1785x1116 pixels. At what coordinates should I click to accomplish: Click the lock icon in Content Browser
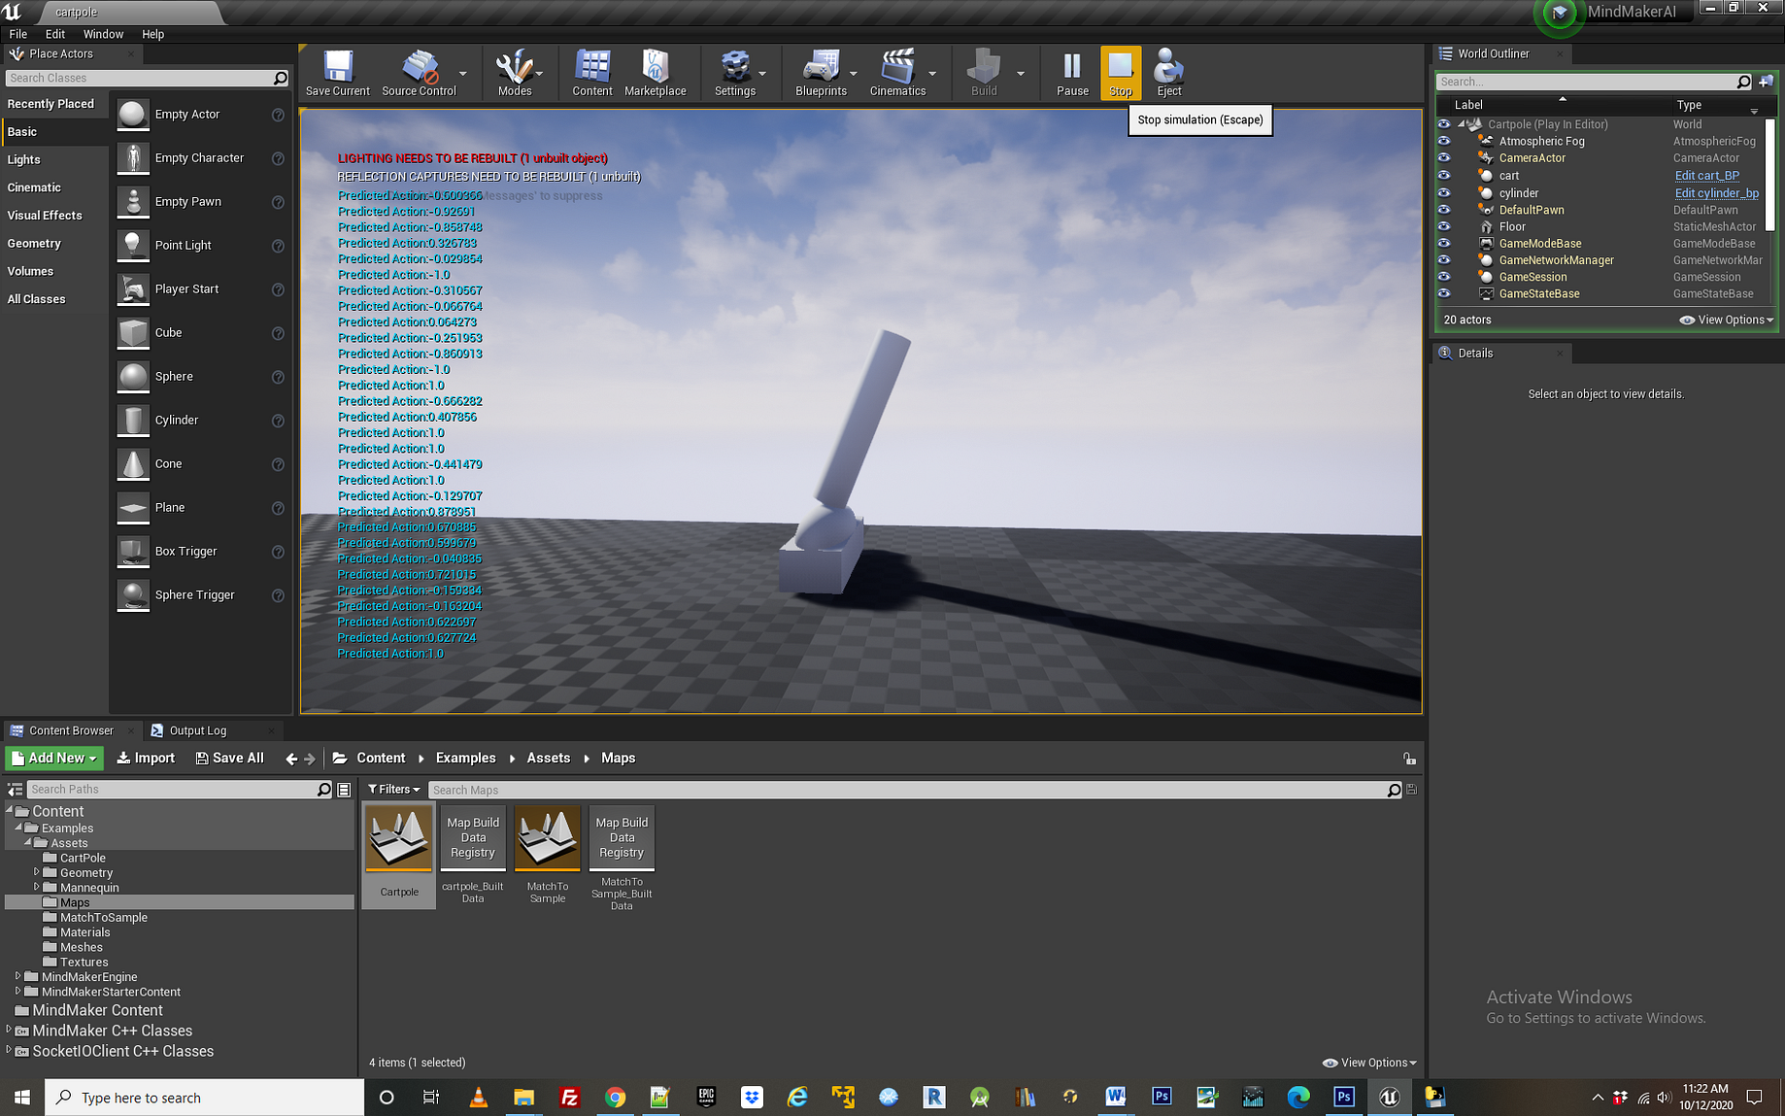tap(1409, 759)
